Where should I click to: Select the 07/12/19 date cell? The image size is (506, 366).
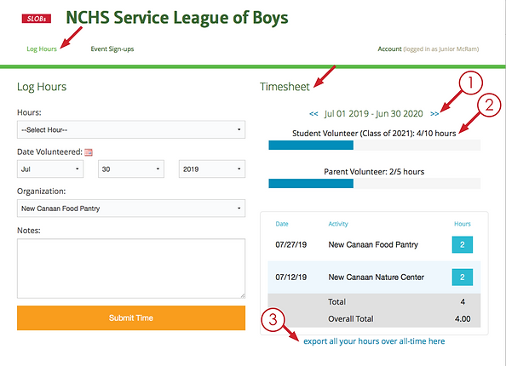[x=290, y=277]
